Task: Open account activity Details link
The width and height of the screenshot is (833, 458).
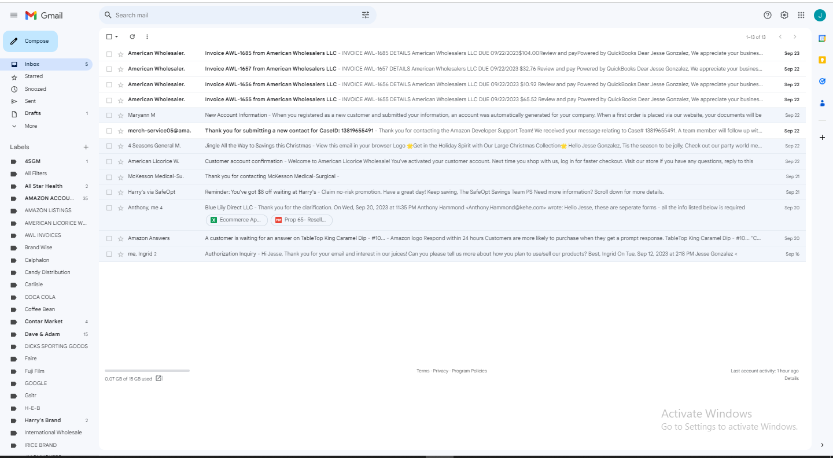Action: coord(791,379)
